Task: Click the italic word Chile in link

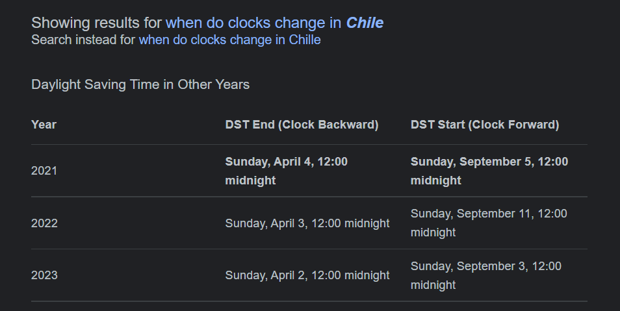Action: coord(365,23)
